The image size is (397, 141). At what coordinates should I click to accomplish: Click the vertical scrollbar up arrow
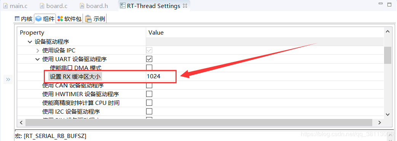point(387,32)
